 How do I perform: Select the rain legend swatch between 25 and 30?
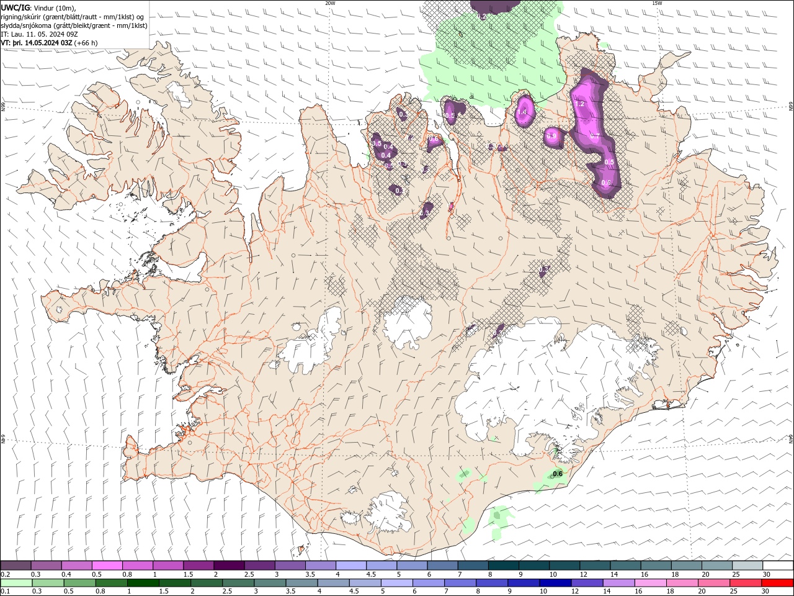click(745, 583)
